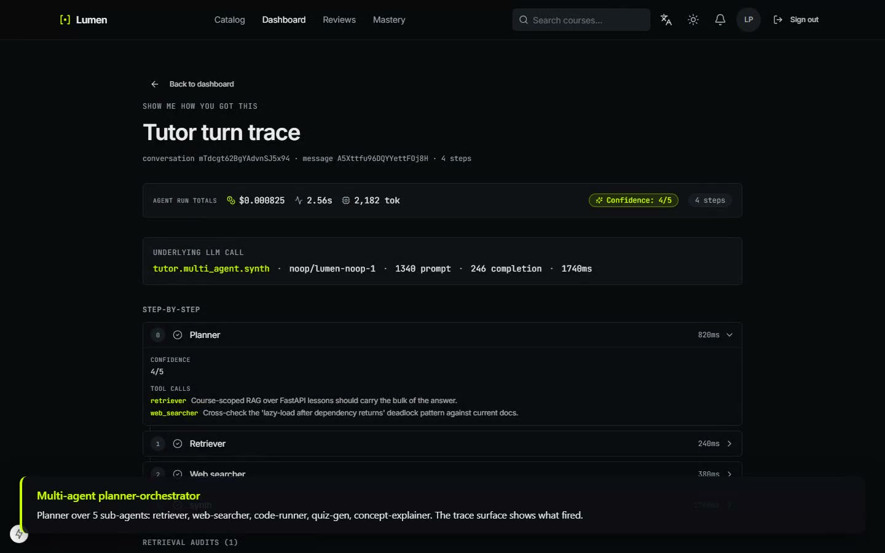
Task: Click the Planner step title
Action: (x=205, y=335)
